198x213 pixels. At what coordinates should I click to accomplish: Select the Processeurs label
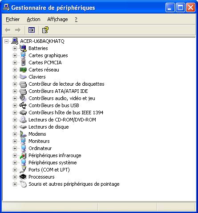click(x=41, y=177)
